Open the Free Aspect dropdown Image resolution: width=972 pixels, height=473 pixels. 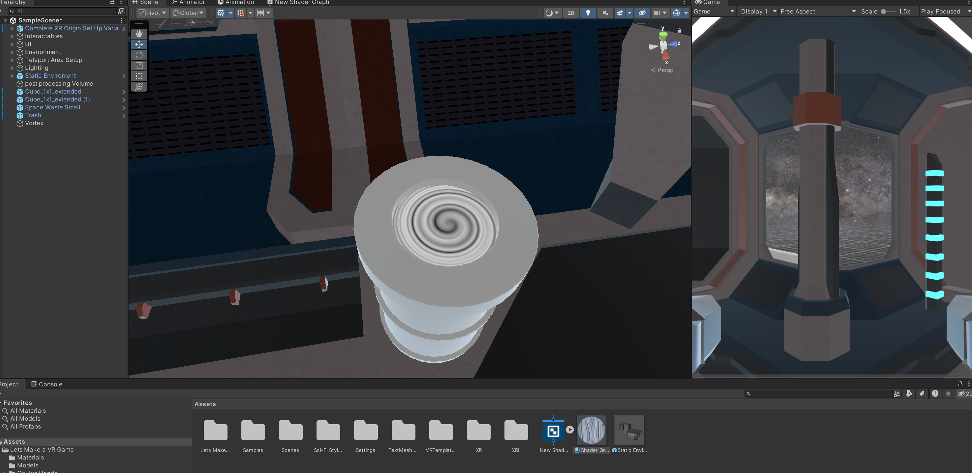817,11
